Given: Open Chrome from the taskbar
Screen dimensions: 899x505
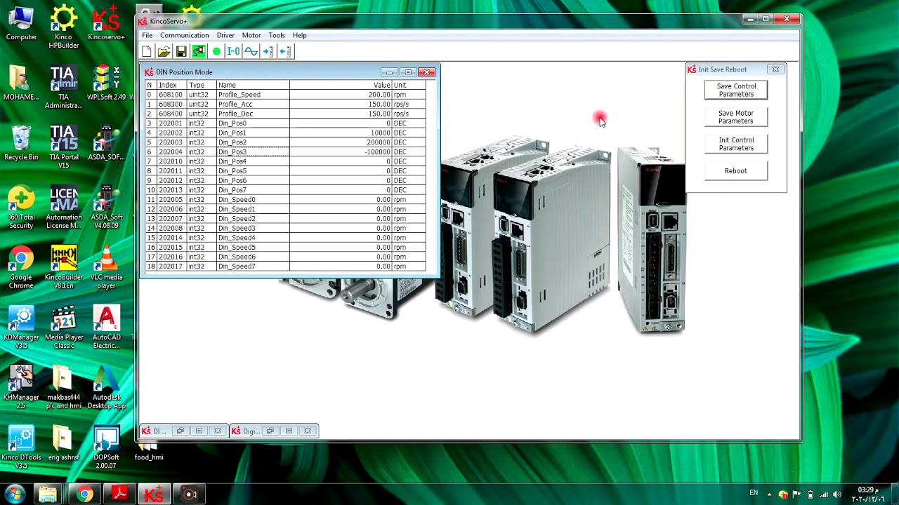Looking at the screenshot, I should coord(84,494).
